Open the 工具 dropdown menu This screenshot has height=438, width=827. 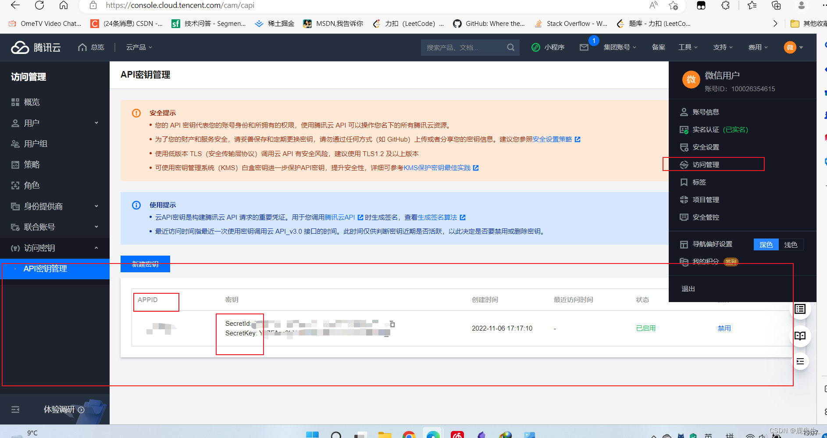[x=688, y=47]
